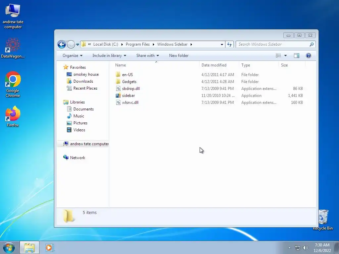Select Firefox desktop shortcut

(x=13, y=116)
